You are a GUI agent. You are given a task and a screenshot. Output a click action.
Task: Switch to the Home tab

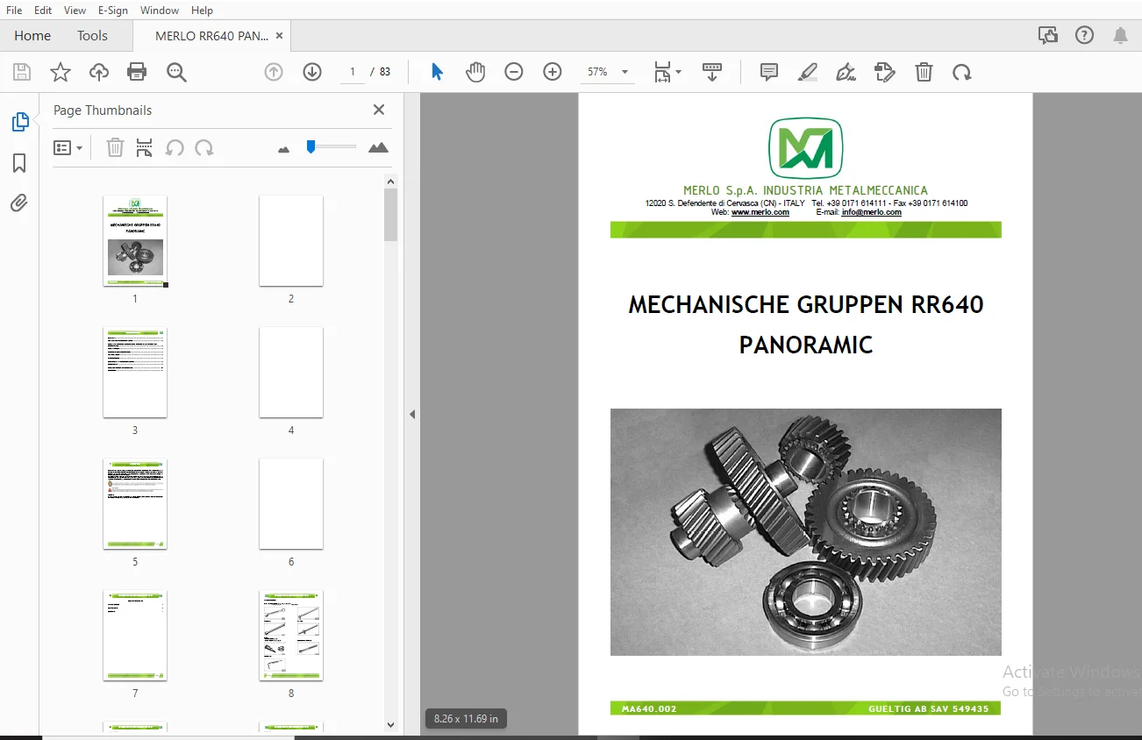coord(32,36)
